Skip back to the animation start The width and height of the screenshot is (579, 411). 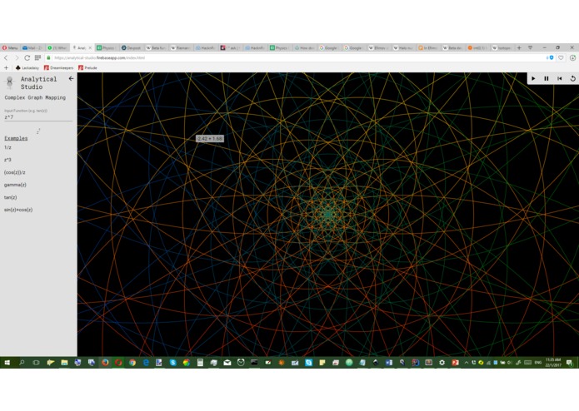(x=560, y=78)
